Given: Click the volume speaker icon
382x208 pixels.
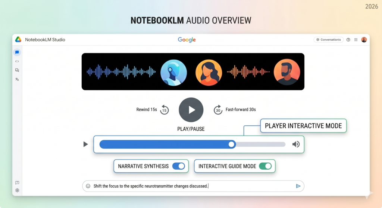Looking at the screenshot, I should coord(296,144).
